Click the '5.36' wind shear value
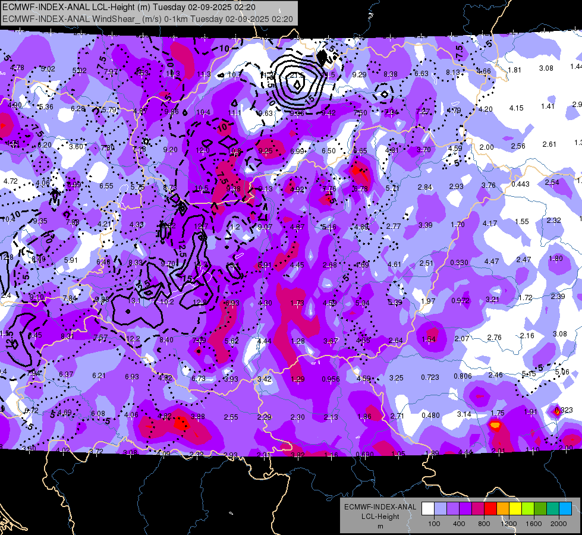The width and height of the screenshot is (582, 535). coord(46,107)
